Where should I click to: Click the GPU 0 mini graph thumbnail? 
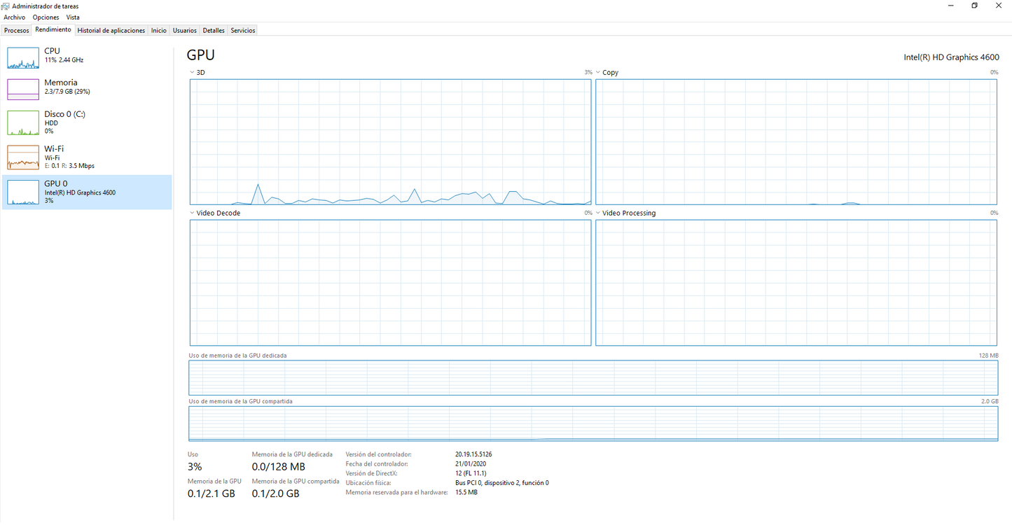tap(23, 192)
